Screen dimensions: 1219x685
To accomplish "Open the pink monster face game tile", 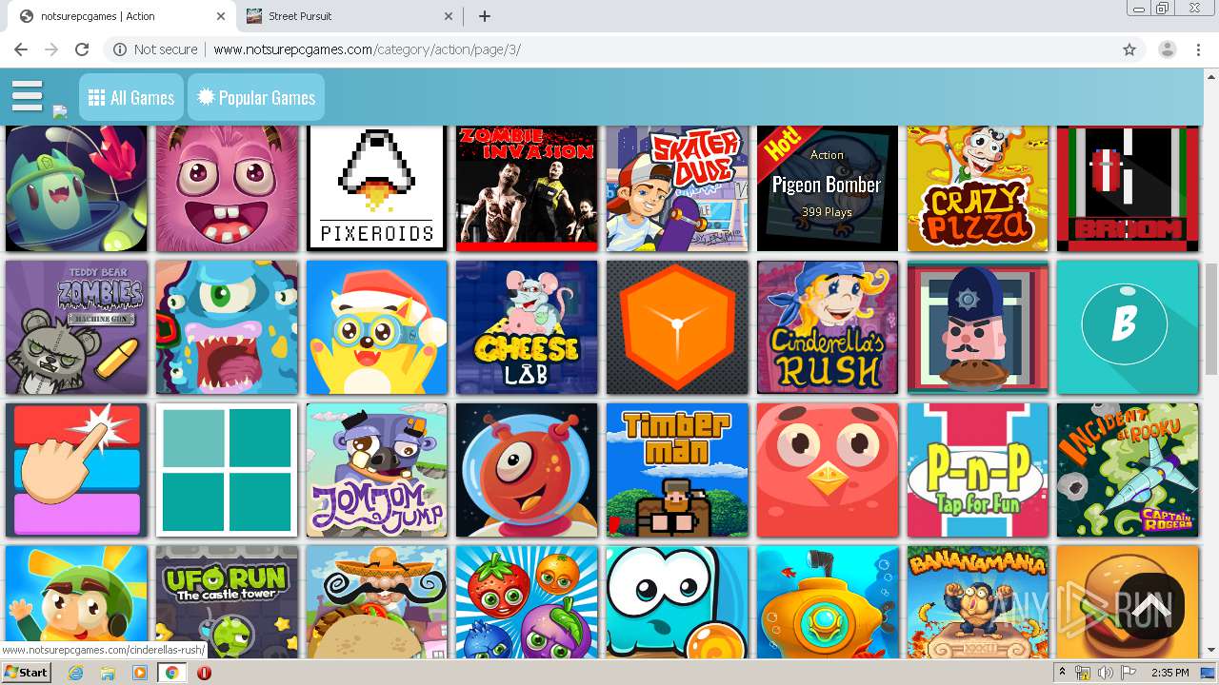I will tap(227, 187).
